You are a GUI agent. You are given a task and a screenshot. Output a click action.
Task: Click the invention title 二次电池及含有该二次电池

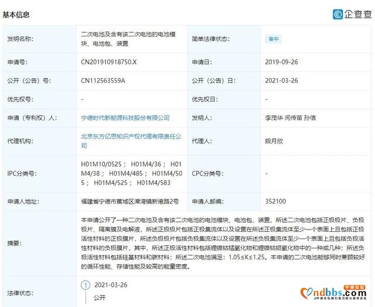(128, 39)
